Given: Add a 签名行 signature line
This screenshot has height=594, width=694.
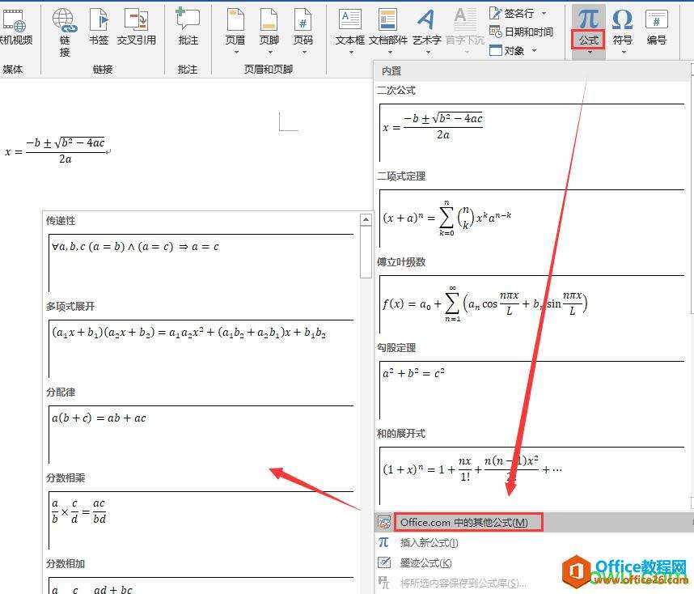Looking at the screenshot, I should tap(516, 13).
